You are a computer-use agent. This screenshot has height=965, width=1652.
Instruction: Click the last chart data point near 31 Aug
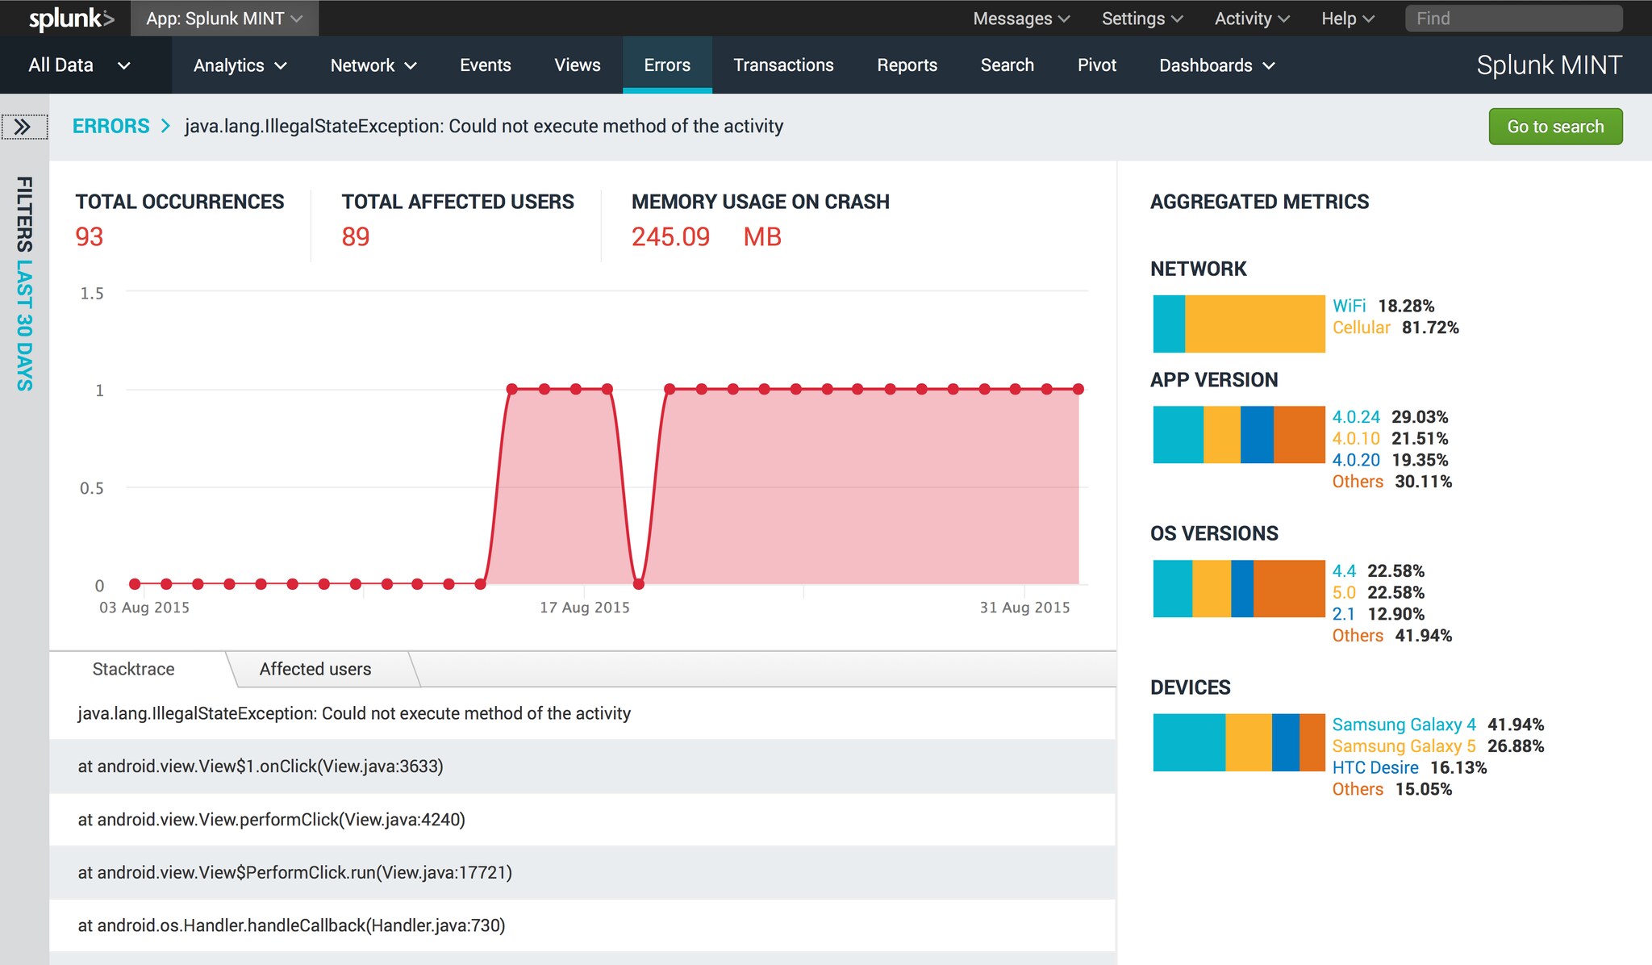[x=1078, y=389]
